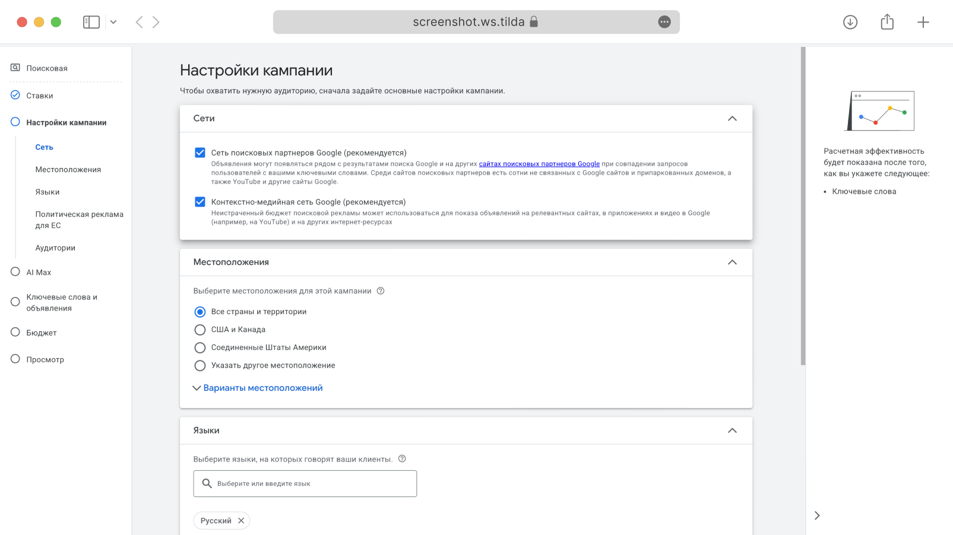
Task: Go back with the browser back arrow
Action: click(139, 23)
